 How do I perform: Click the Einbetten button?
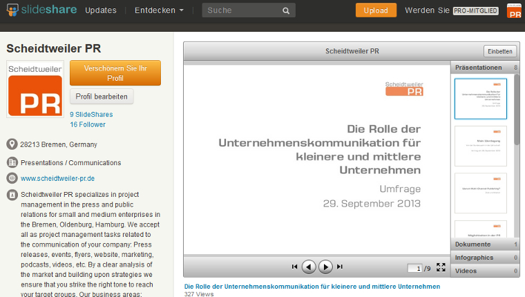[x=500, y=51]
